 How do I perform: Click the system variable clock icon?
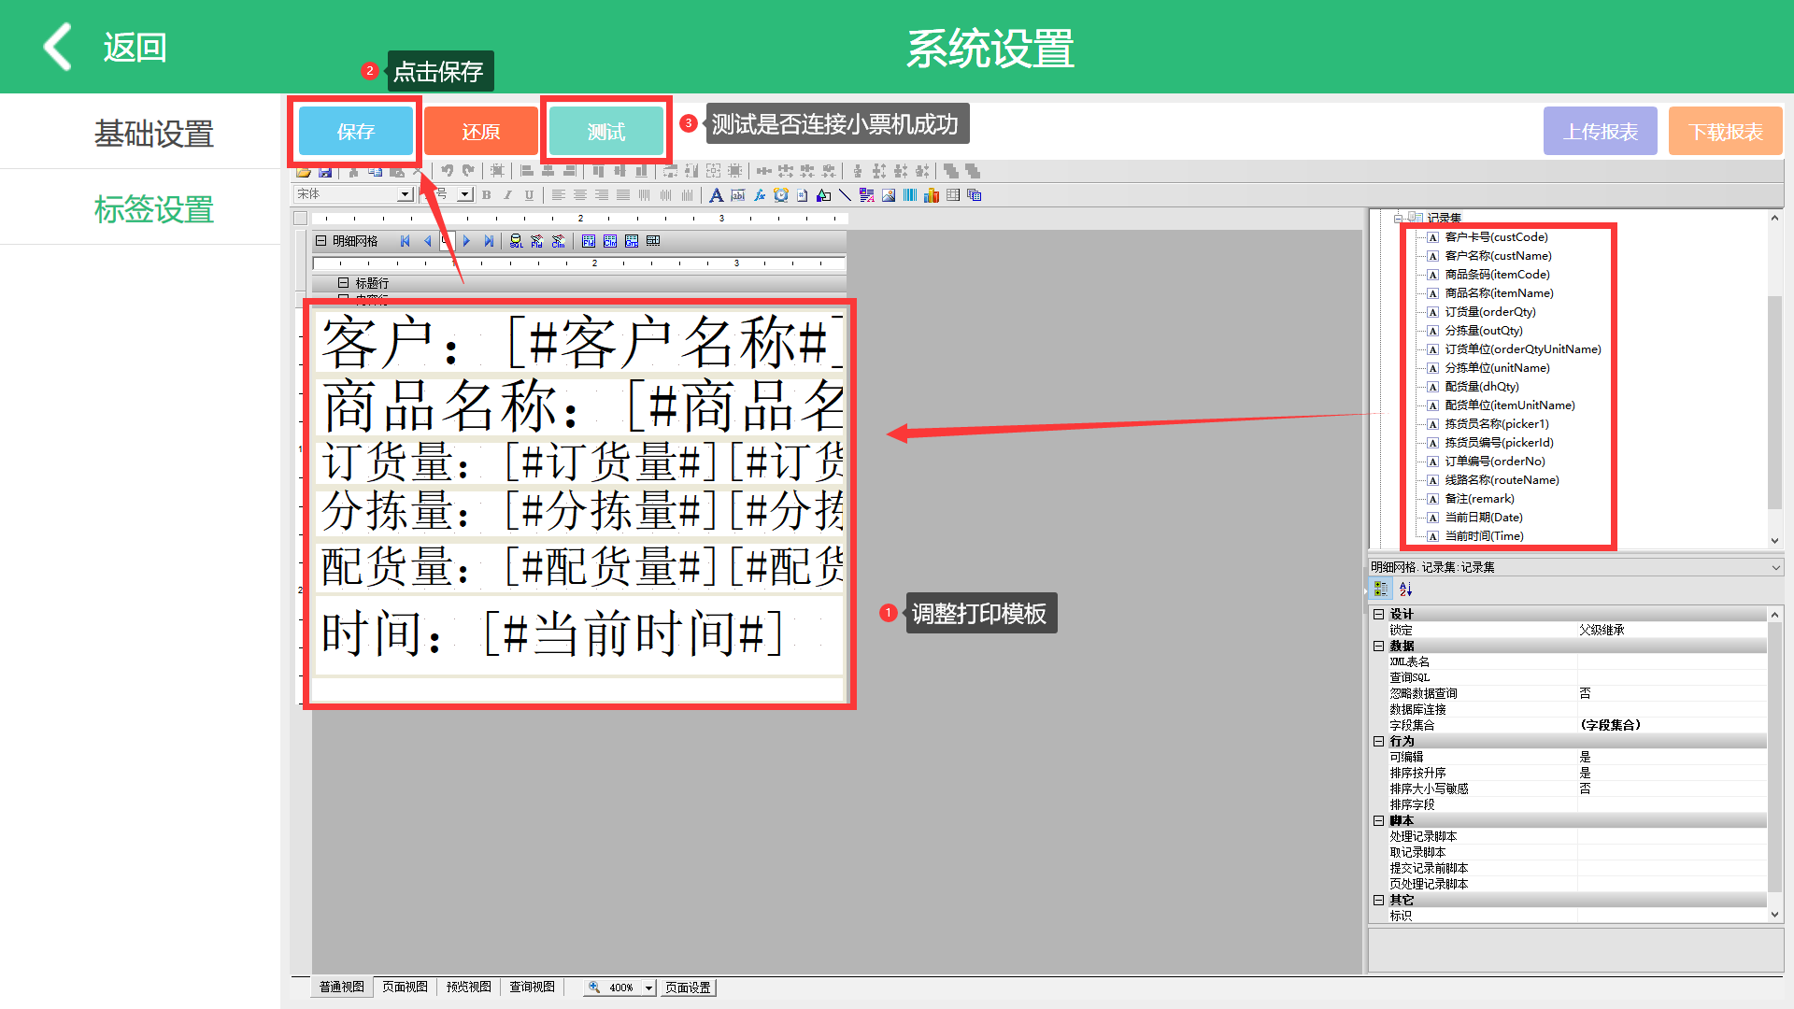click(x=781, y=195)
